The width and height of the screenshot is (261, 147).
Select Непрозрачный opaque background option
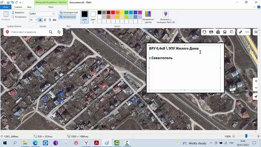(x=69, y=13)
